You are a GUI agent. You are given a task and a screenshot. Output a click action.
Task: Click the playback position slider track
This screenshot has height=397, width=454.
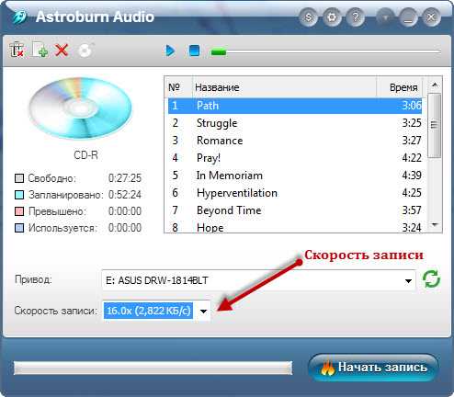click(x=325, y=52)
